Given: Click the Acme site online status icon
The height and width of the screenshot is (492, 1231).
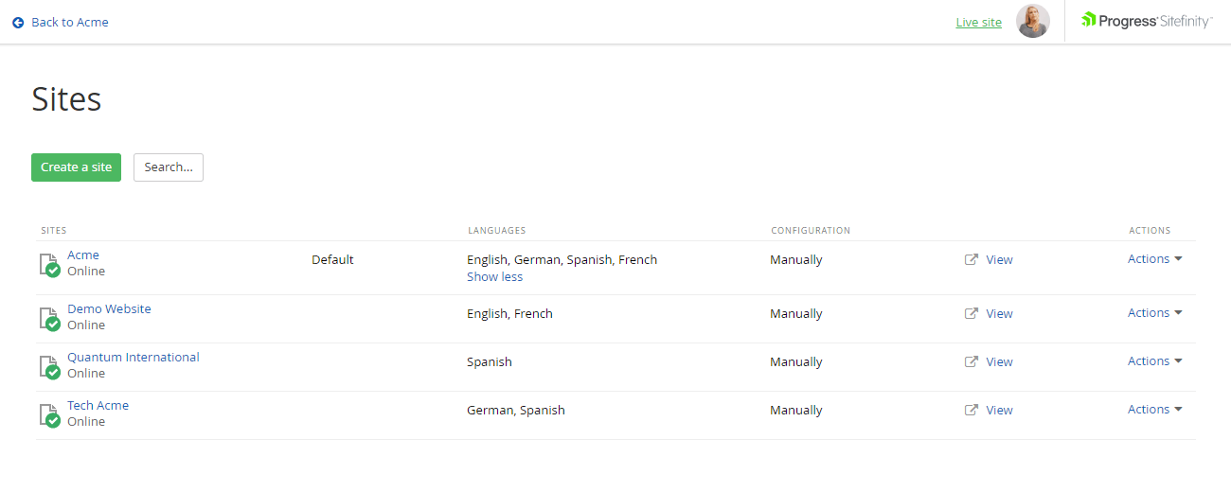Looking at the screenshot, I should [x=49, y=265].
